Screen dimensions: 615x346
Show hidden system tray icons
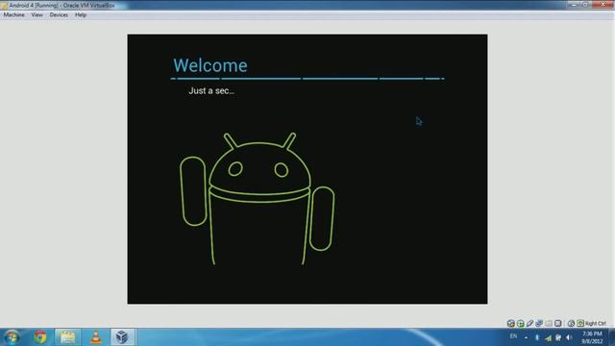(526, 337)
